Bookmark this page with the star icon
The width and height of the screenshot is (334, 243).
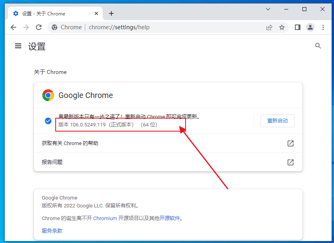point(282,27)
